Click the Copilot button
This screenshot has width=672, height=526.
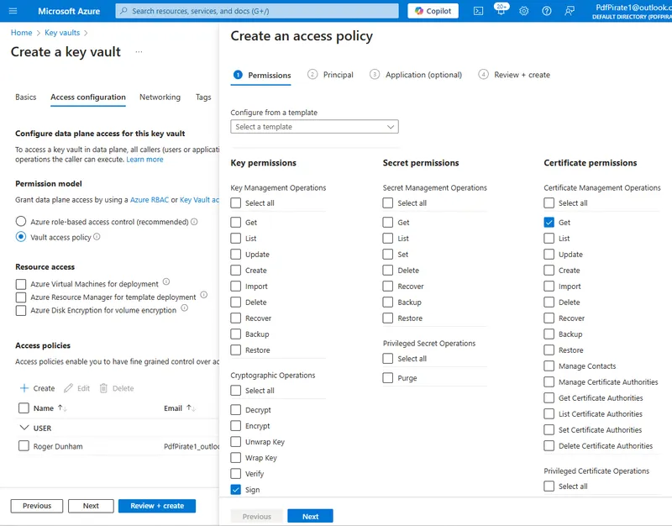(x=433, y=11)
